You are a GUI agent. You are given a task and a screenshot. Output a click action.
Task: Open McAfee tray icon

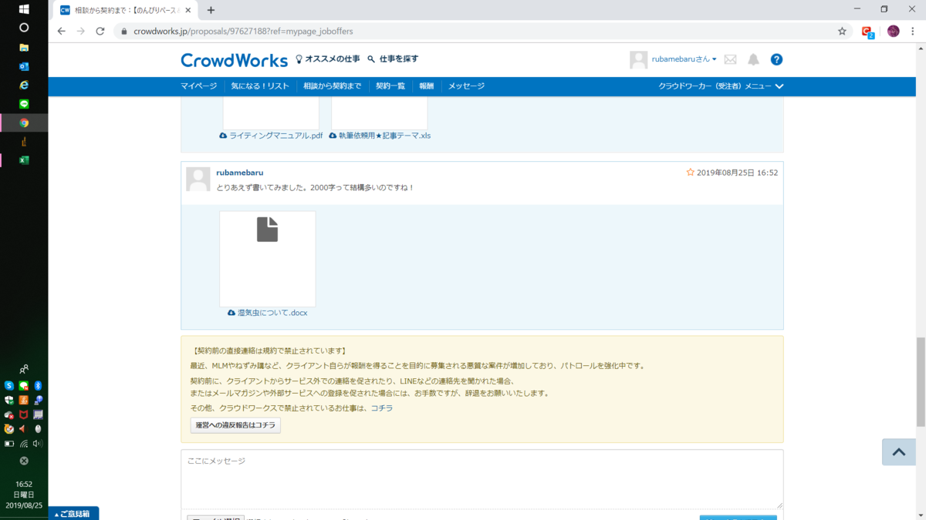[x=24, y=414]
